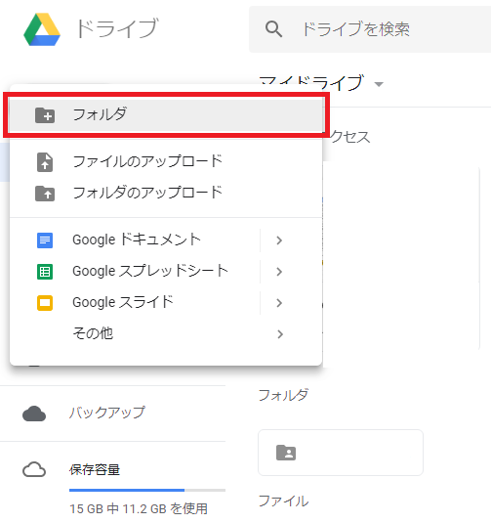Click the storage usage progress bar
Screen dimensions: 491x523
[147, 490]
